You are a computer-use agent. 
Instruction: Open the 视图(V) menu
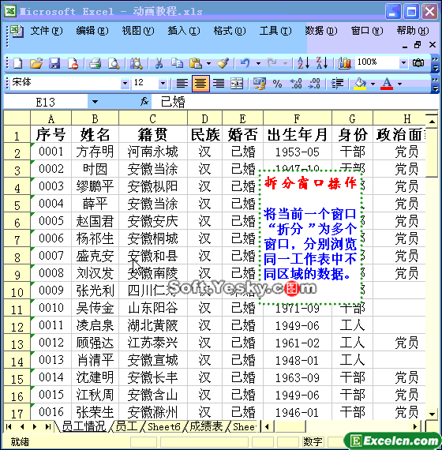coord(138,31)
